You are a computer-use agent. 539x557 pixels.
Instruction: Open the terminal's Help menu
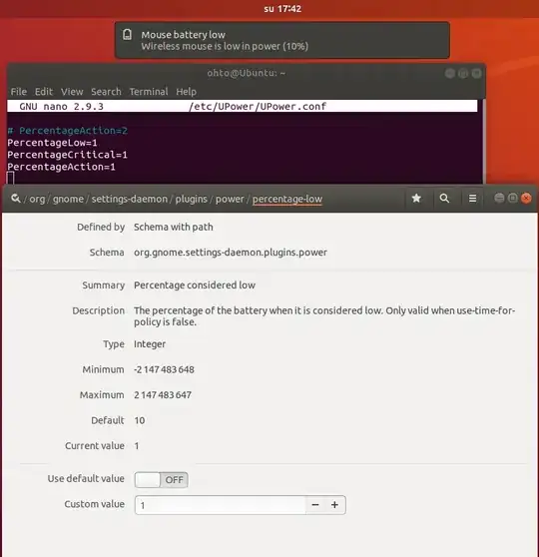pyautogui.click(x=187, y=92)
